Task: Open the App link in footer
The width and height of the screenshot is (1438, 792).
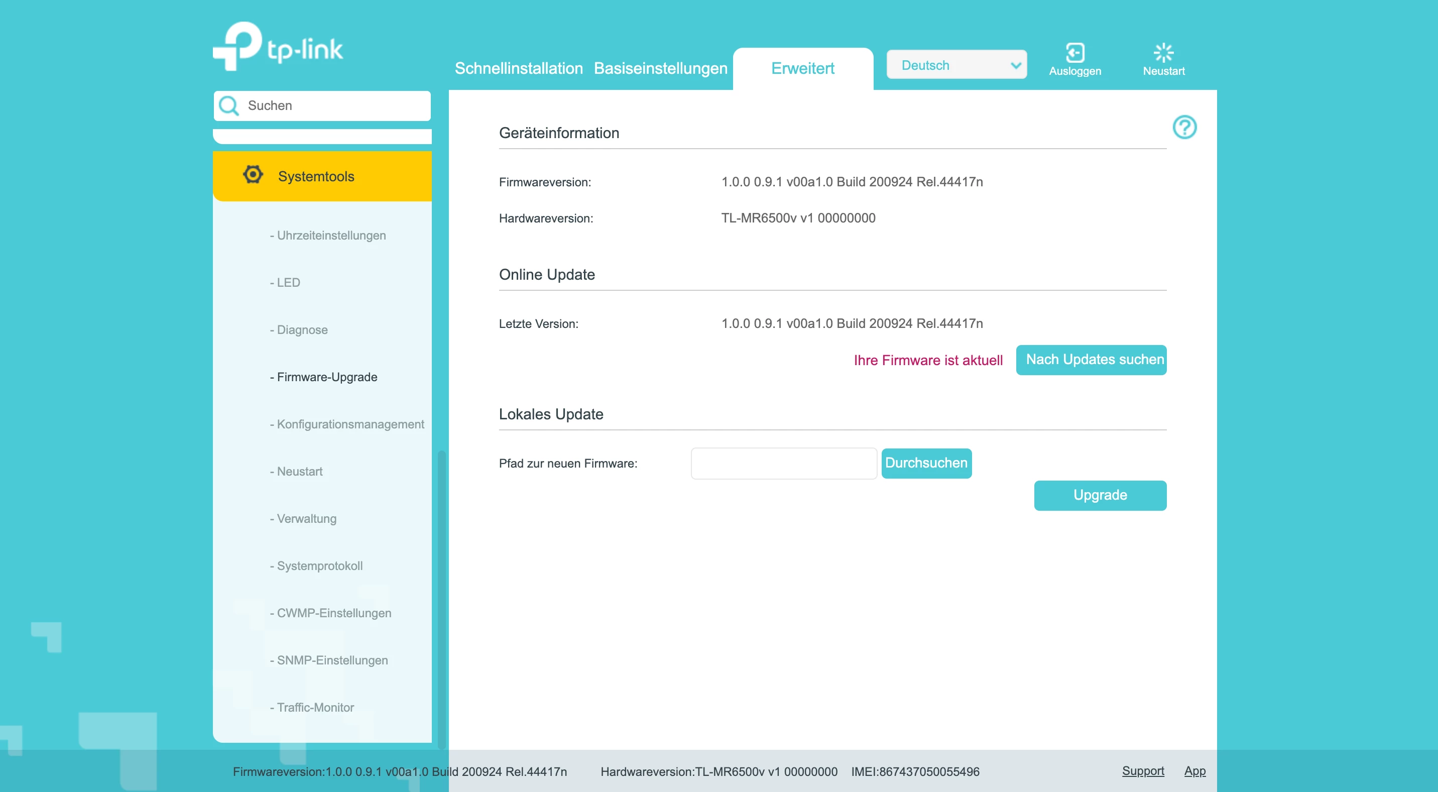Action: 1194,771
